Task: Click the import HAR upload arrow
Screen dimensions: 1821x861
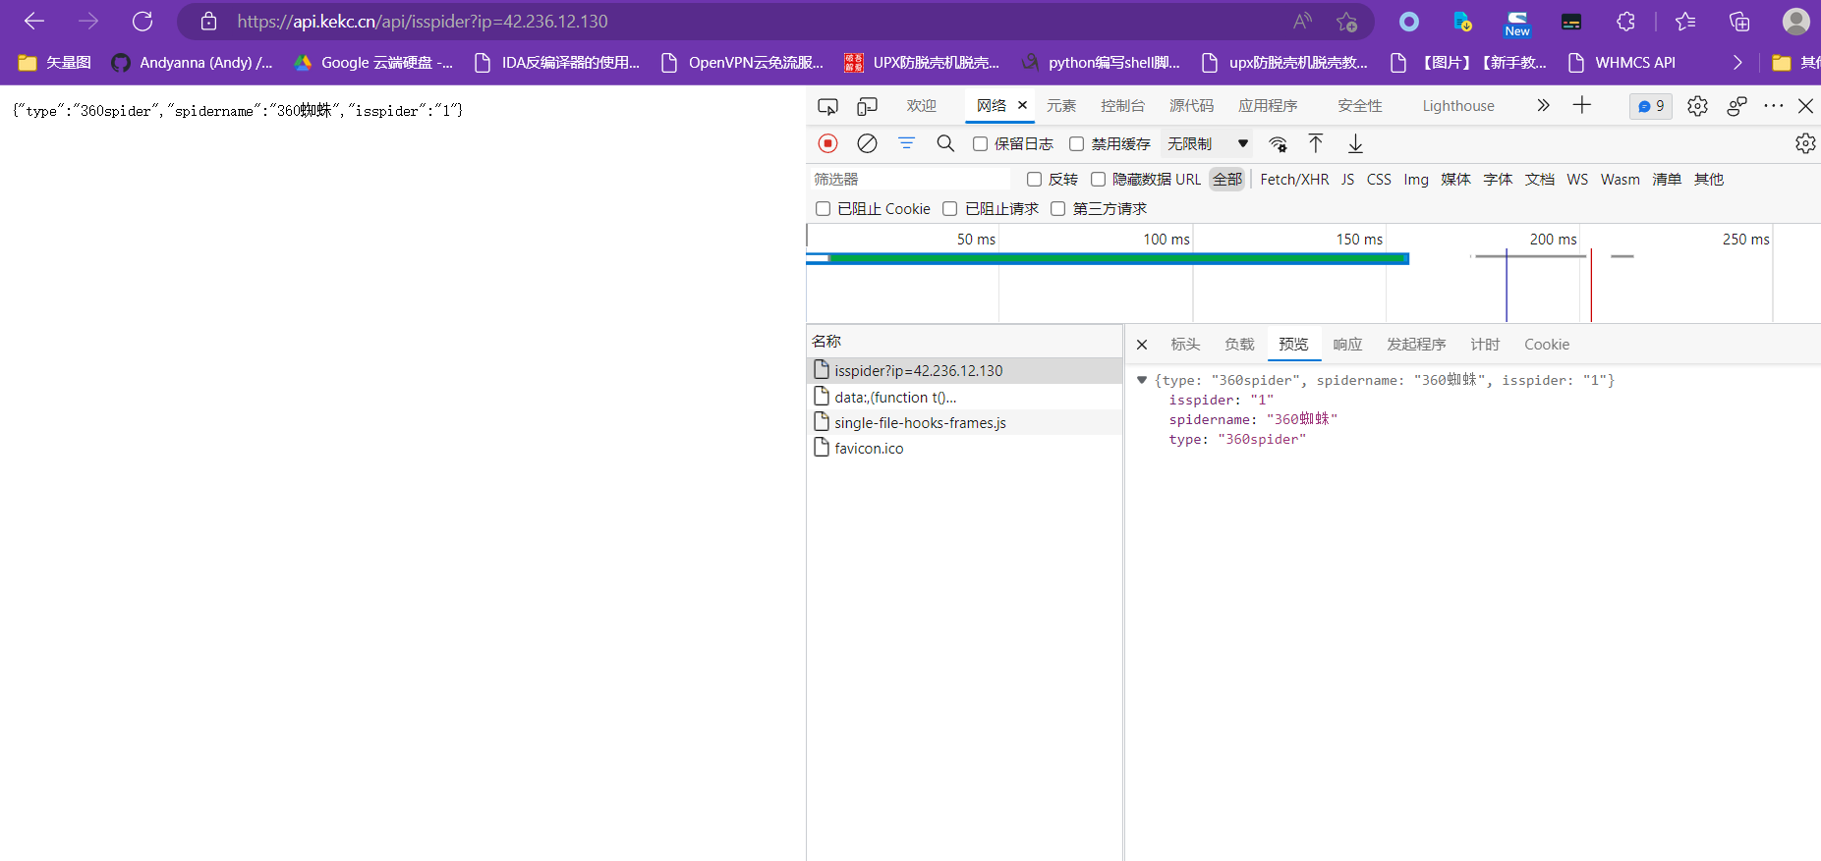Action: pyautogui.click(x=1316, y=143)
